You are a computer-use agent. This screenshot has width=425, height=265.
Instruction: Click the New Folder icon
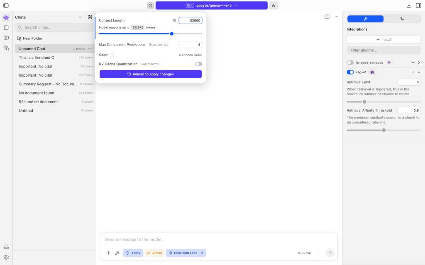click(x=19, y=39)
